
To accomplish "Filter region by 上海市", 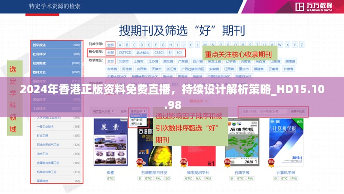I will (138, 61).
